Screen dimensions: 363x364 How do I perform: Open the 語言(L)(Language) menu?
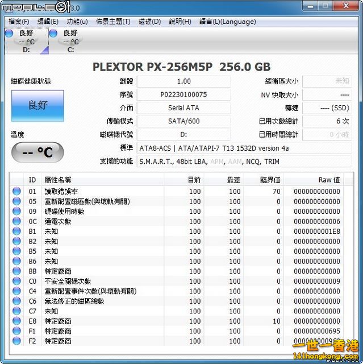click(x=227, y=22)
